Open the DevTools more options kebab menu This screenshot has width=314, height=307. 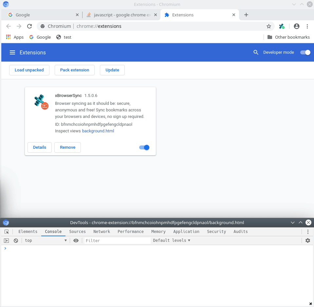(307, 232)
